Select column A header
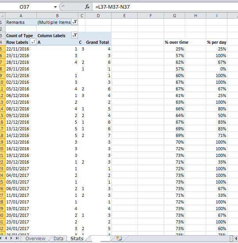Image resolution: width=238 pixels, height=243 pixels. click(21, 16)
